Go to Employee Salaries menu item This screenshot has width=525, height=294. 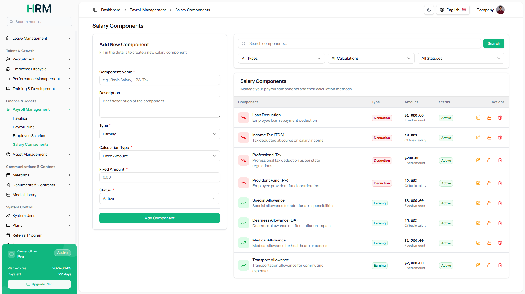pos(29,136)
